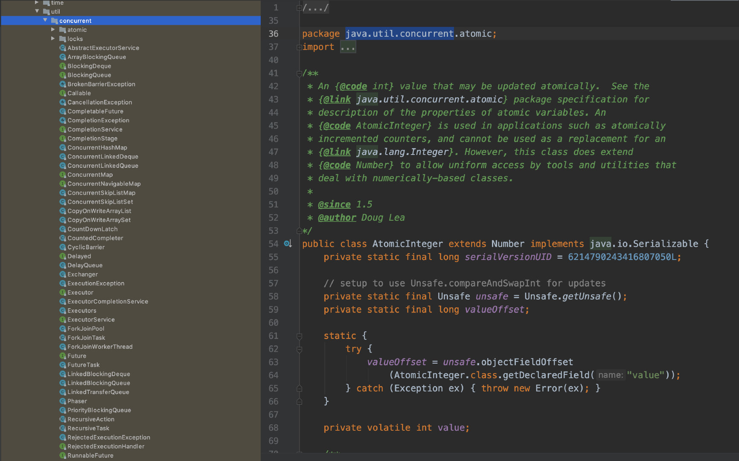Select FutureTask in the tree
This screenshot has width=739, height=461.
83,365
